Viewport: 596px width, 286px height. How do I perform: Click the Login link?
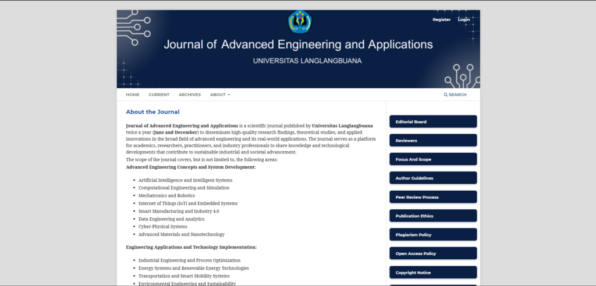[x=464, y=20]
